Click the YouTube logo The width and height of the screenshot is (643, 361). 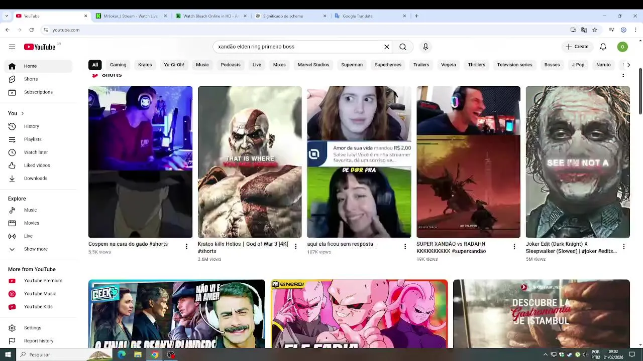tap(40, 47)
